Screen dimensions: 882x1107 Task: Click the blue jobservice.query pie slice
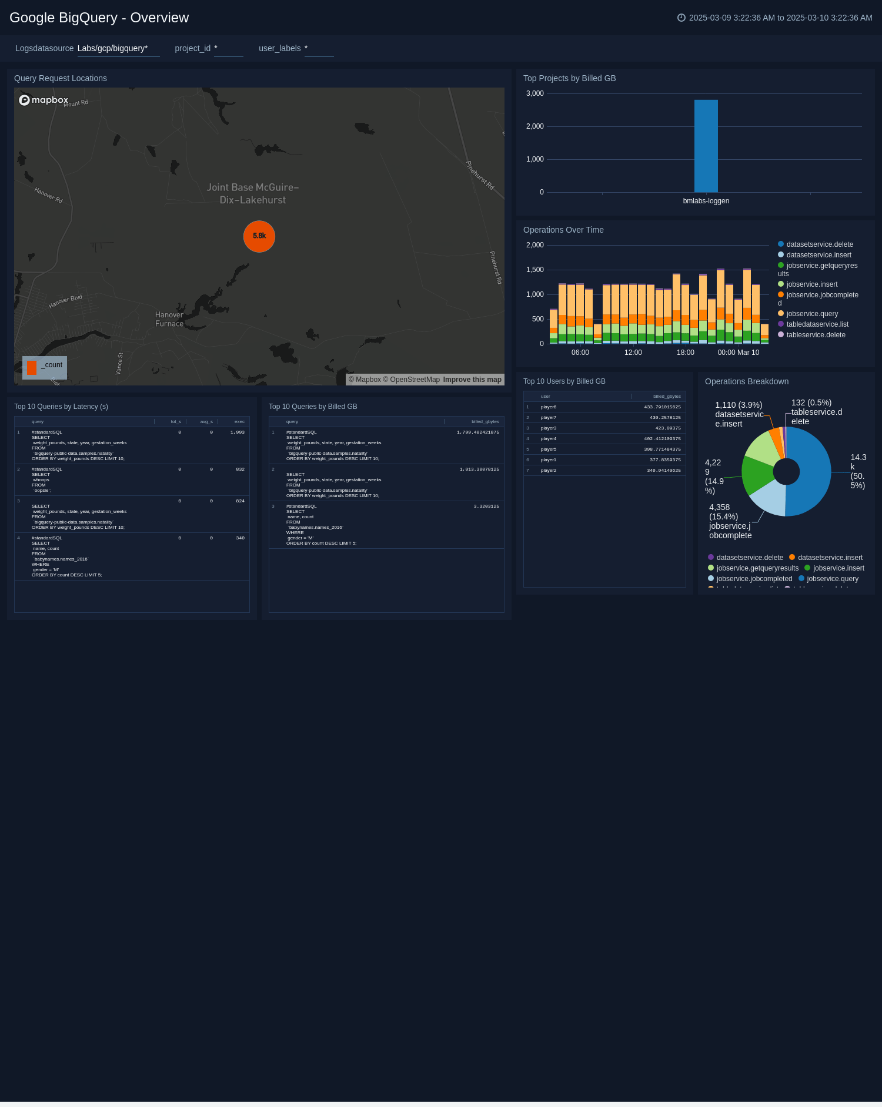pyautogui.click(x=811, y=470)
